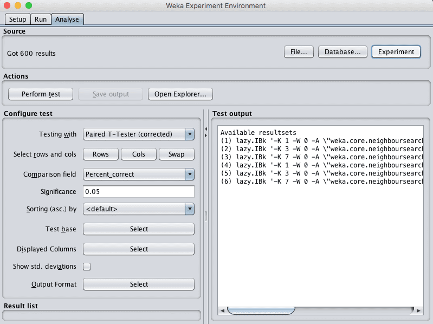Click resultset (2) lazy.IBk -K 3 line

pyautogui.click(x=322, y=149)
